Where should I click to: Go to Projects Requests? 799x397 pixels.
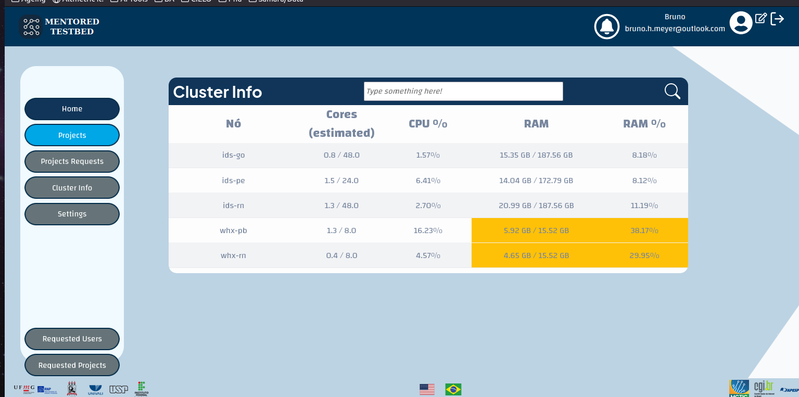[x=72, y=161]
